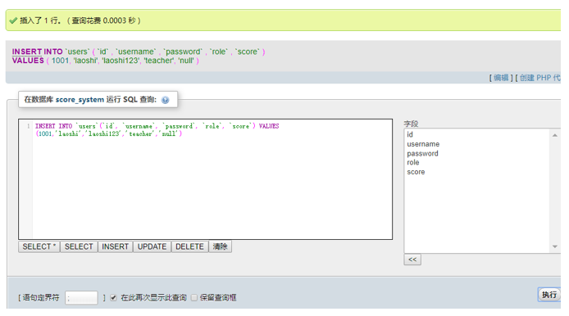Viewport: 569px width, 316px height.
Task: Click the 字段 label
Action: tap(411, 124)
